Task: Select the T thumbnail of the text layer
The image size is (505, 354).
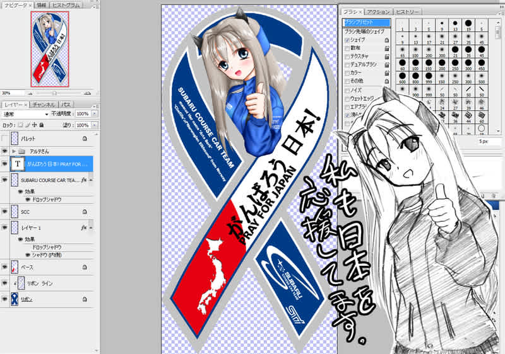Action: (x=18, y=164)
